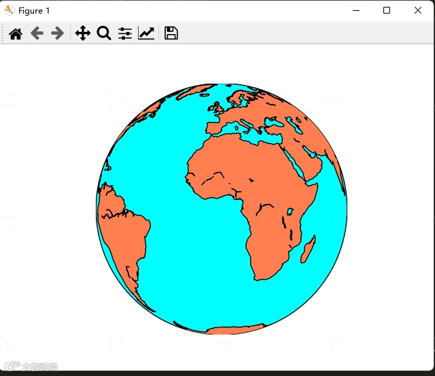Go back to the previous view
Image resolution: width=435 pixels, height=376 pixels.
[37, 33]
